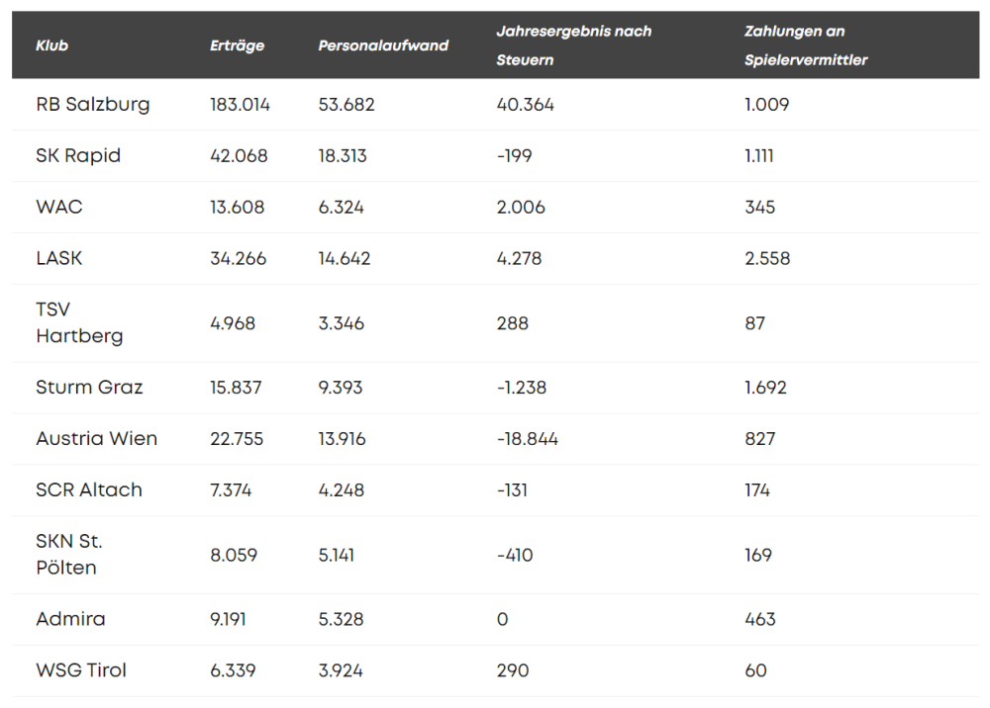
Task: Click the Personalaufwand column header
Action: (383, 45)
